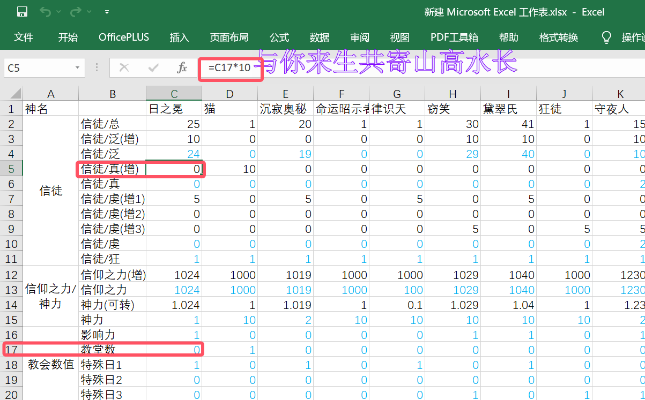The width and height of the screenshot is (645, 400).
Task: Select column header E
Action: coord(285,94)
